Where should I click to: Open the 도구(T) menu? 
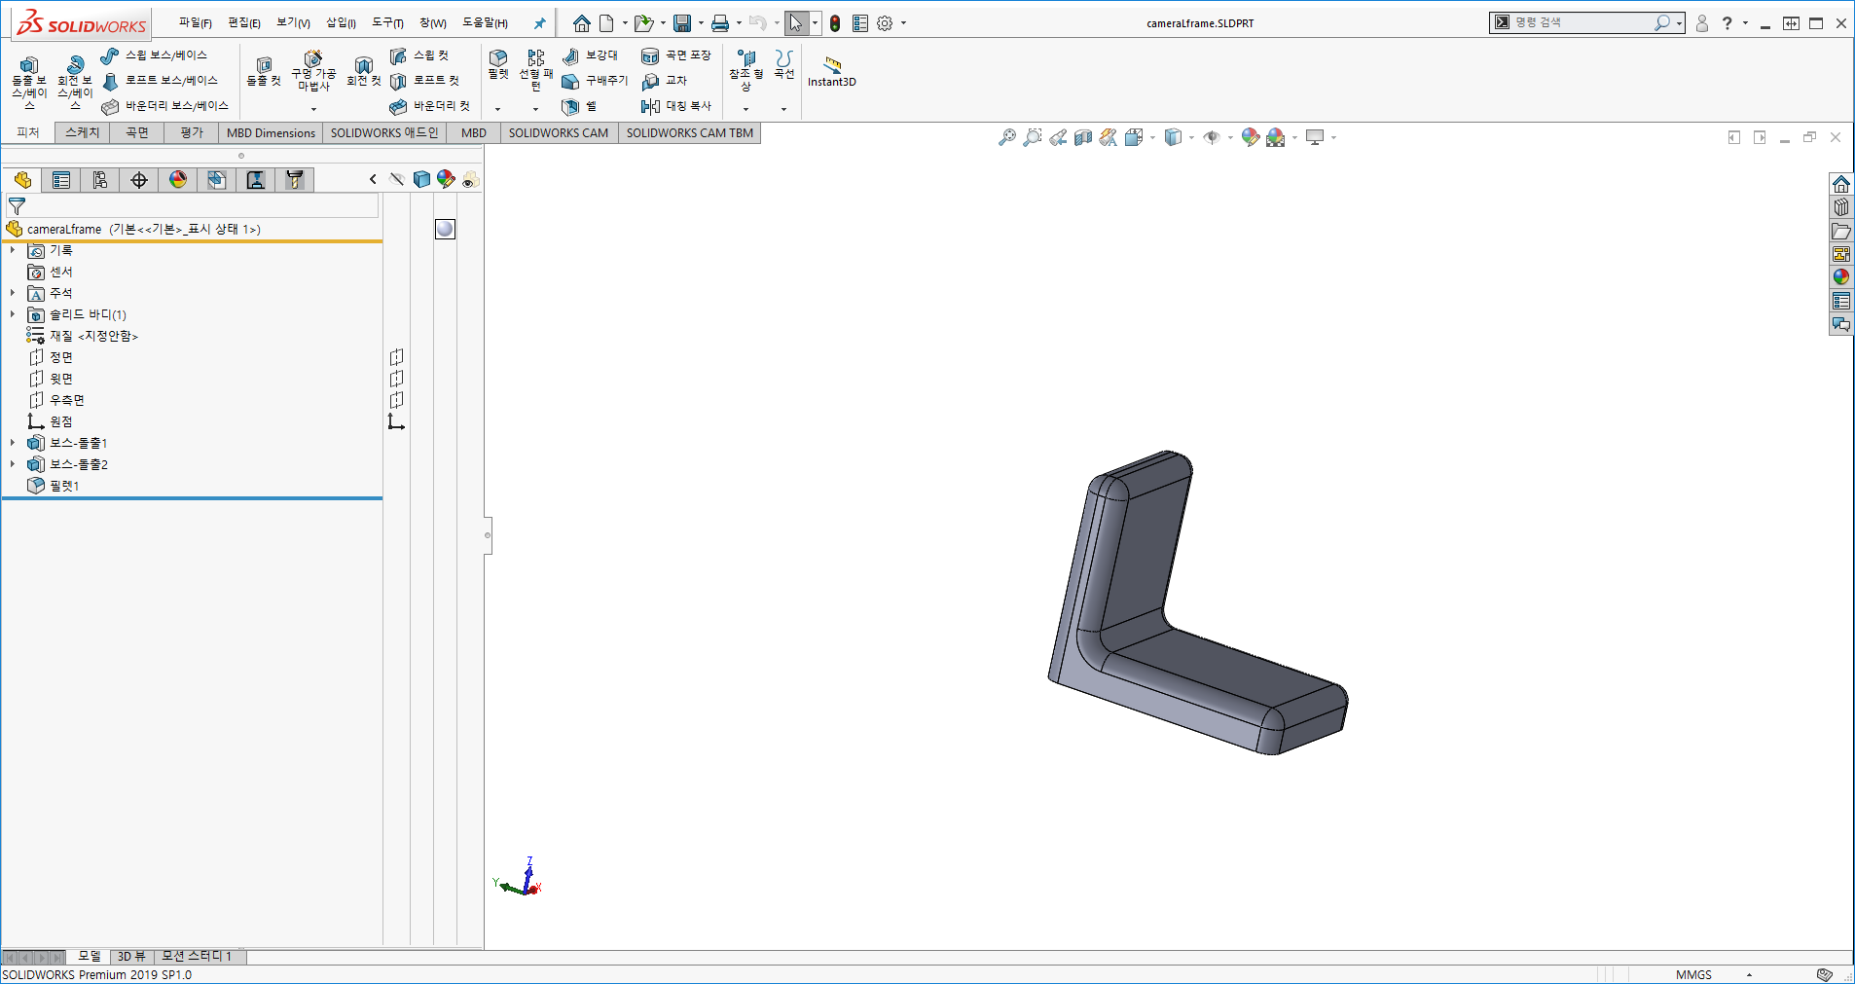pos(387,22)
